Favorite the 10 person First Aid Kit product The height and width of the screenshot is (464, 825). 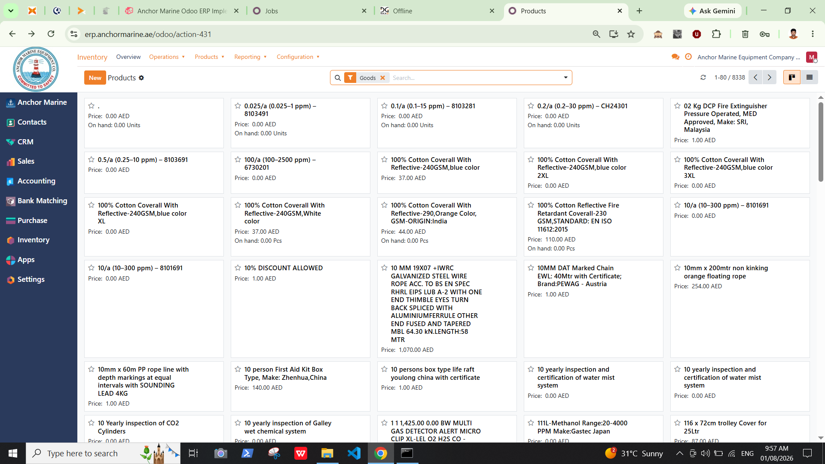pyautogui.click(x=238, y=369)
